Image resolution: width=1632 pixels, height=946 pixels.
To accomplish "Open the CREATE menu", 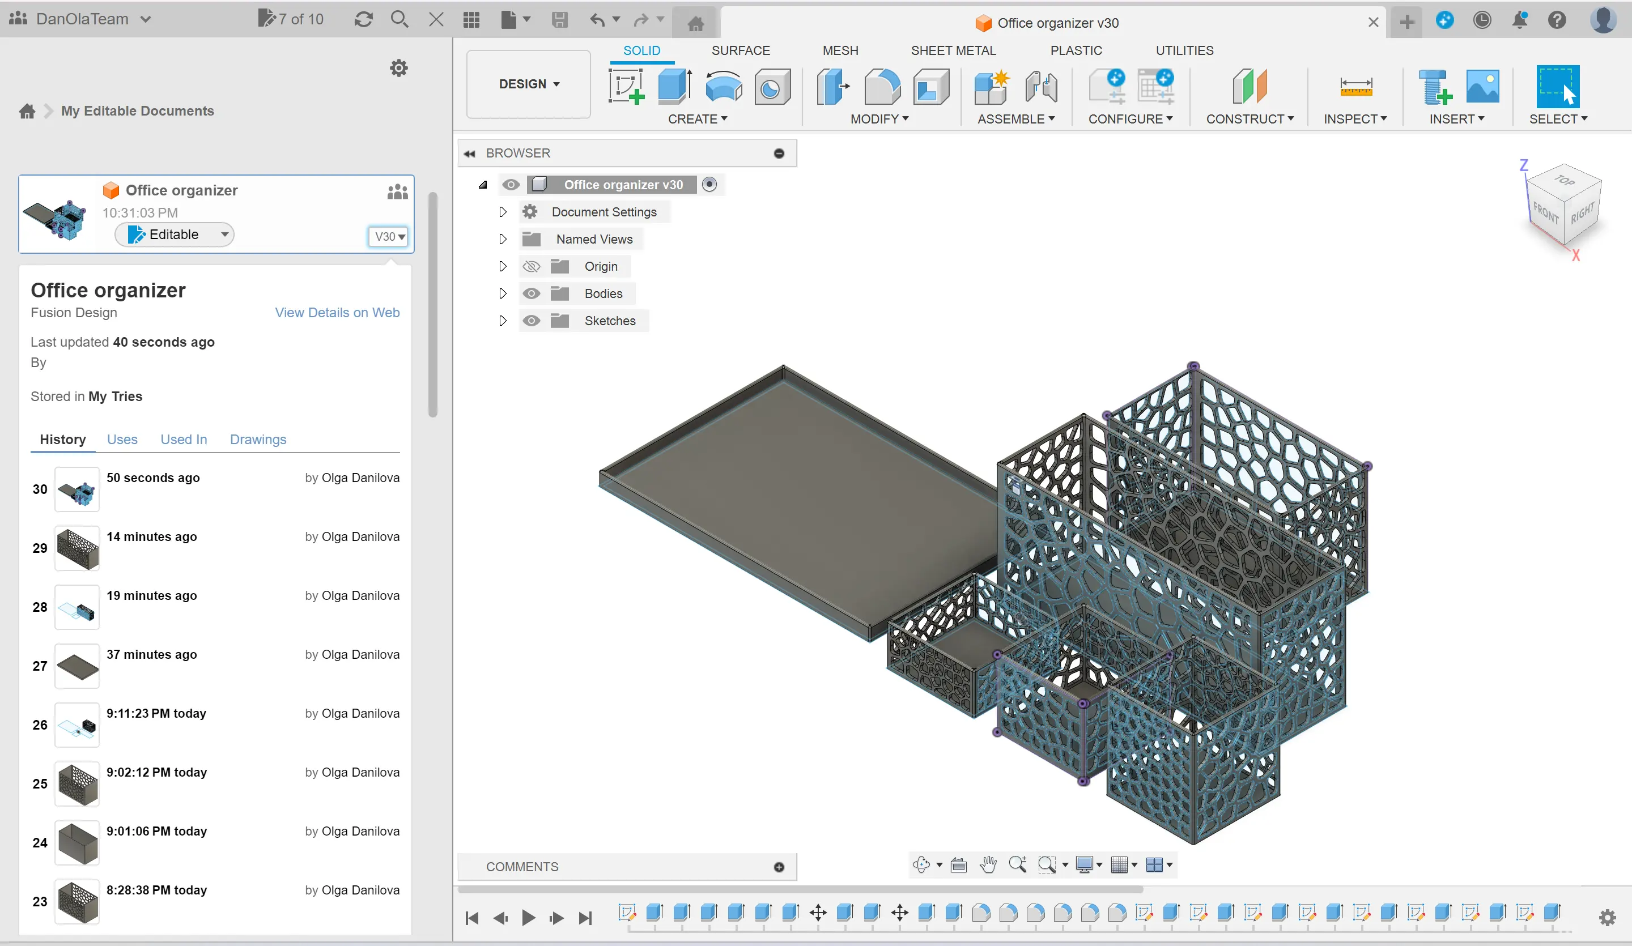I will click(698, 119).
